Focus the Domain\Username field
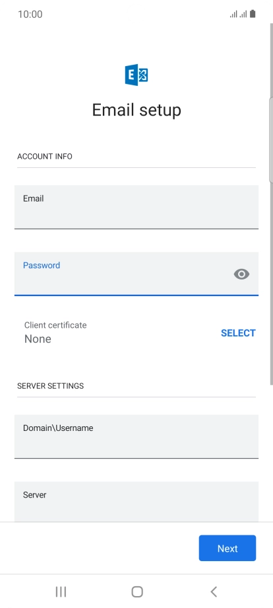Screen dimensions: 273x608 (x=136, y=436)
